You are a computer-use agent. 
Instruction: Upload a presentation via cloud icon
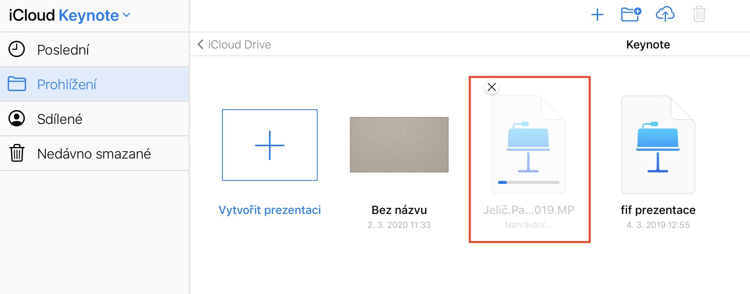point(665,15)
